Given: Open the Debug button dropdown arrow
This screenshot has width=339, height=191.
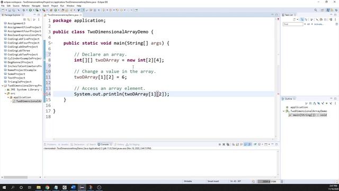Looking at the screenshot, I should [x=26, y=10].
